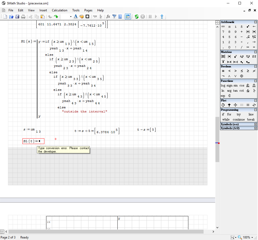Open the Insert menu

[43, 10]
